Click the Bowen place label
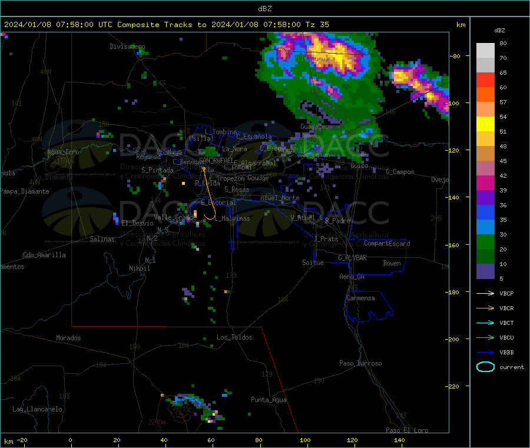 tap(392, 263)
